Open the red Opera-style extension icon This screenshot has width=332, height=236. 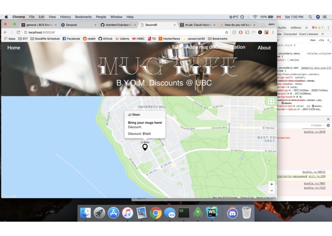pos(241,32)
